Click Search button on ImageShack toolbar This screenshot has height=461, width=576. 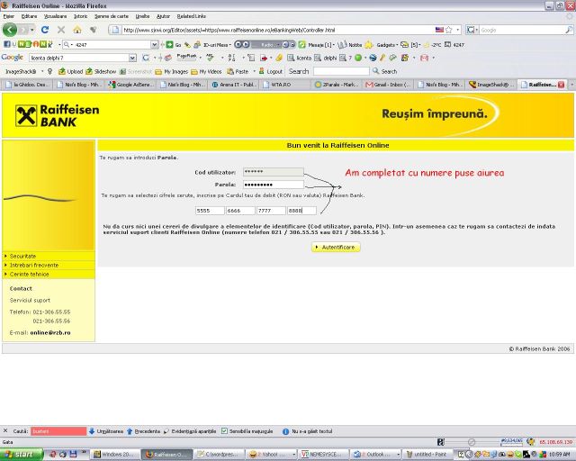pyautogui.click(x=385, y=71)
